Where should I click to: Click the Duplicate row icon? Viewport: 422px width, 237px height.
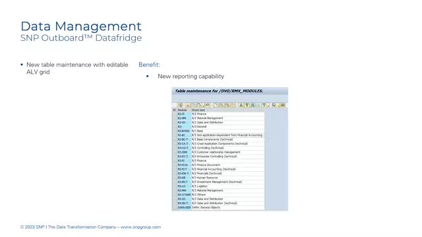click(233, 105)
